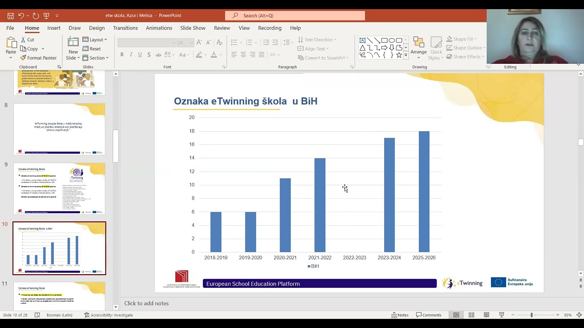The height and width of the screenshot is (328, 584).
Task: Open Shape Fill dropdown
Action: click(462, 39)
